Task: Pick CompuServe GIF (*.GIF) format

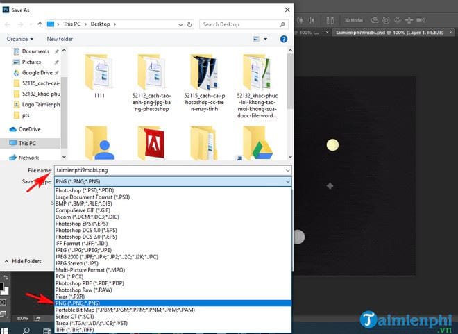Action: [x=173, y=210]
